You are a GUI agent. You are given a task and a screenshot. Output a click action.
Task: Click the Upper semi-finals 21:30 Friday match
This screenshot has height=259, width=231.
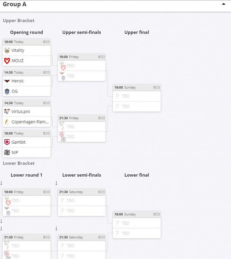82,118
